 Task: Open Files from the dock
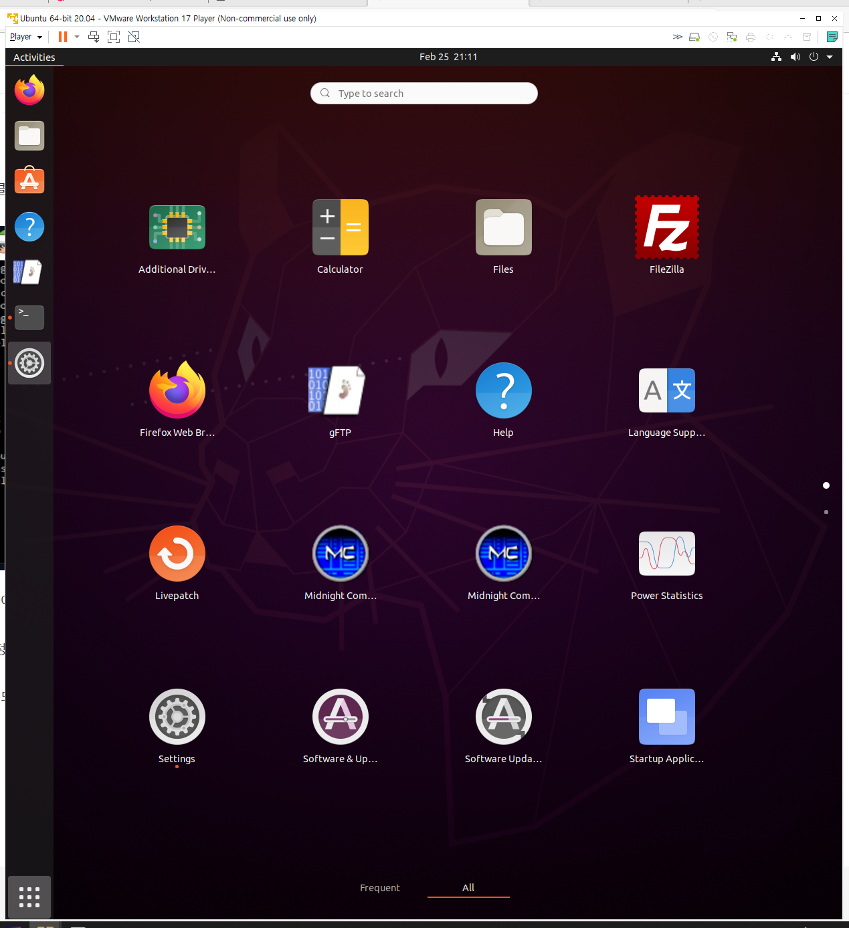[x=29, y=136]
